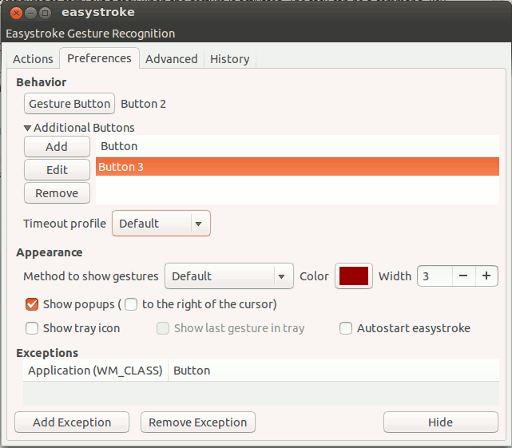Click Add in Additional Buttons

tap(57, 147)
